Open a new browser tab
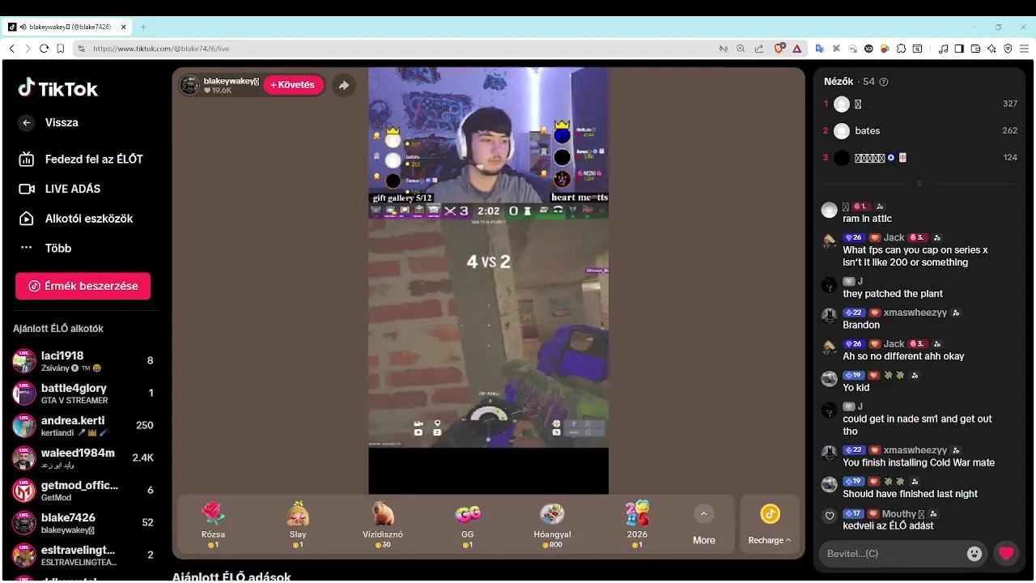Image resolution: width=1036 pixels, height=583 pixels. click(143, 27)
